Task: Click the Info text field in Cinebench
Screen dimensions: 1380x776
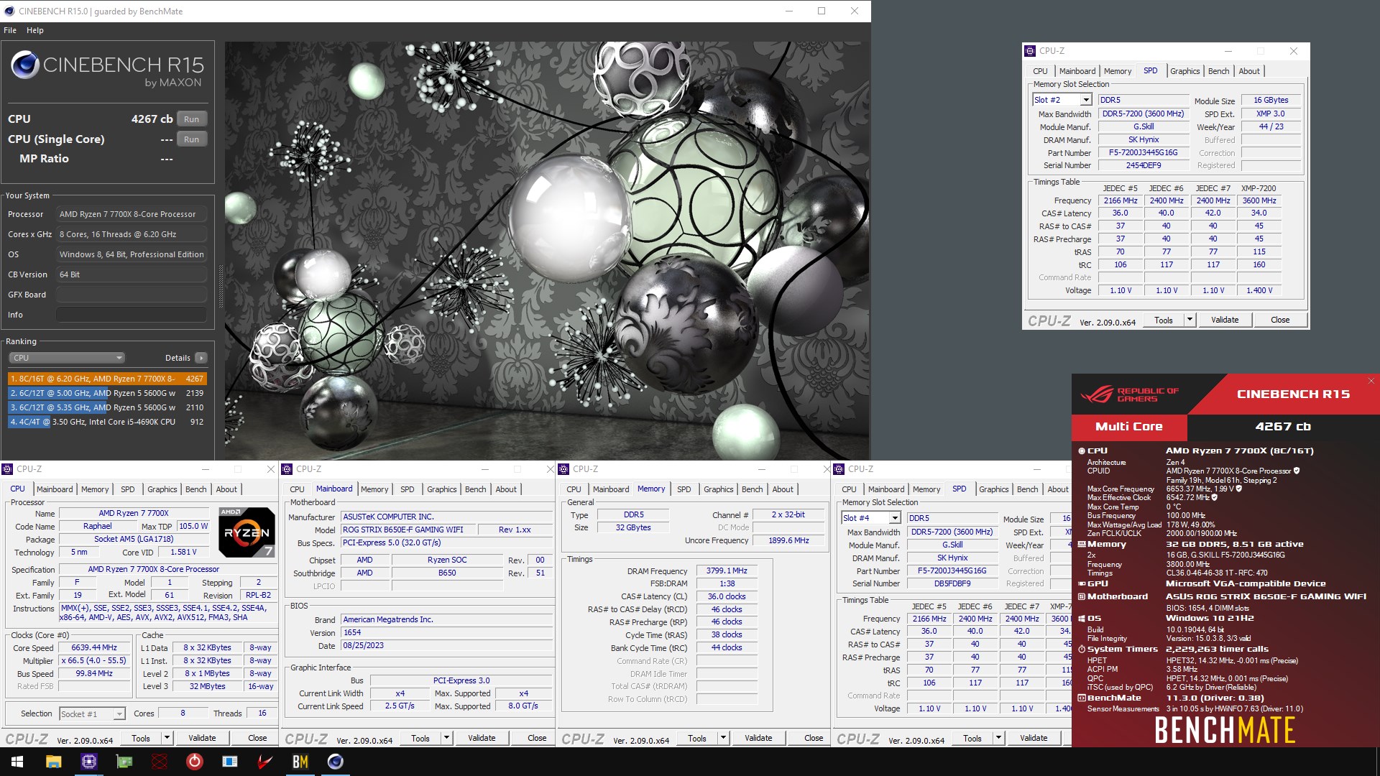Action: click(132, 315)
